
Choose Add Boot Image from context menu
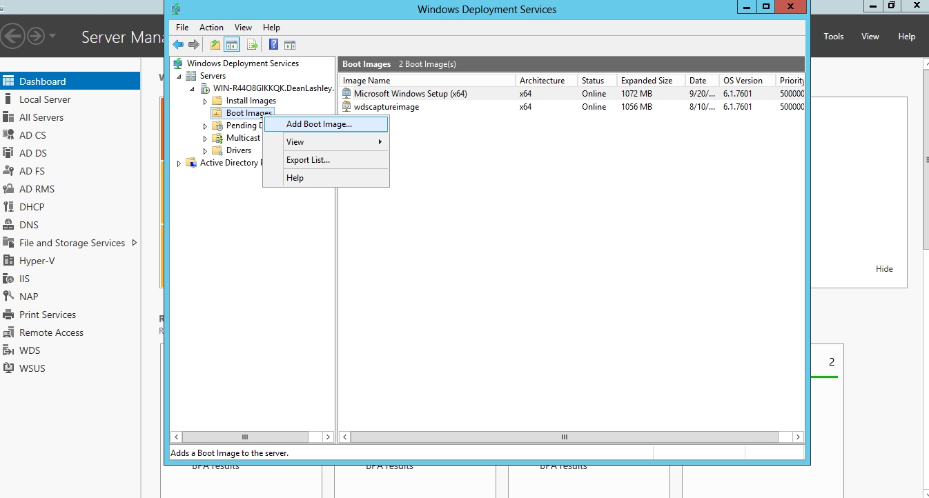click(319, 124)
